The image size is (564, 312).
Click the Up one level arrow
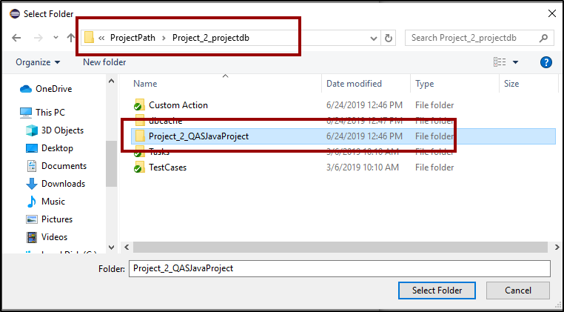click(71, 38)
